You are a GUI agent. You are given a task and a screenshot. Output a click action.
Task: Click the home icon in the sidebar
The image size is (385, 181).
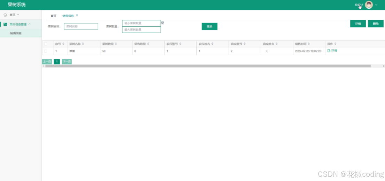tap(5, 15)
